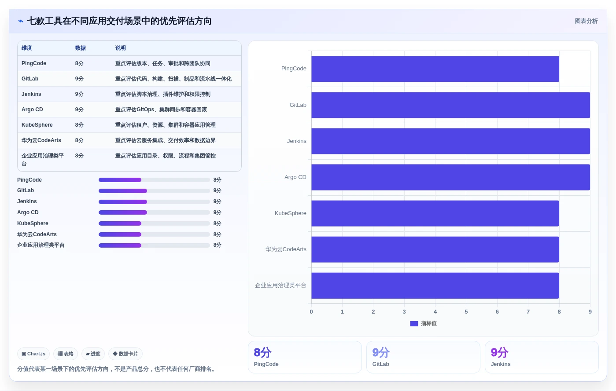Viewport: 616px width, 391px height.
Task: Click the 指标值 legend color box
Action: point(414,324)
